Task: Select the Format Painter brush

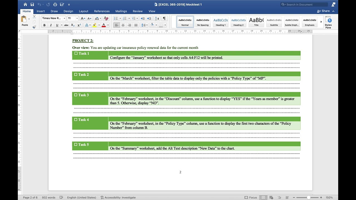Action: (34, 27)
